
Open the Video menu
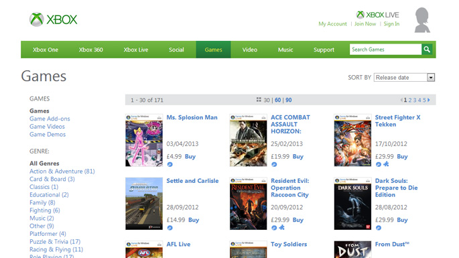250,50
